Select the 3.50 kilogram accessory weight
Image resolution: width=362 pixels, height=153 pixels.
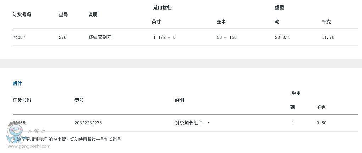coord(321,123)
